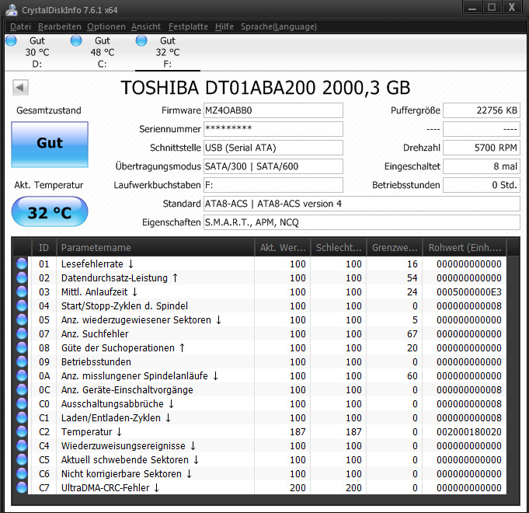This screenshot has width=529, height=513.
Task: Click the CrystalDiskInfo app icon in title bar
Action: pos(12,9)
